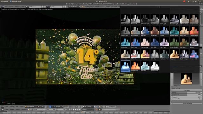Screen dimensions: 203x114
Task: Select the Heavy Contrast lighting preset
Action: click(126, 19)
